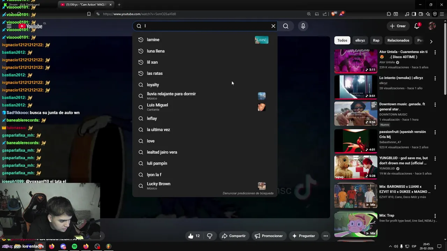This screenshot has height=251, width=447.
Task: Click 'Denunciar predicciones de búsqueda' link
Action: point(248,193)
